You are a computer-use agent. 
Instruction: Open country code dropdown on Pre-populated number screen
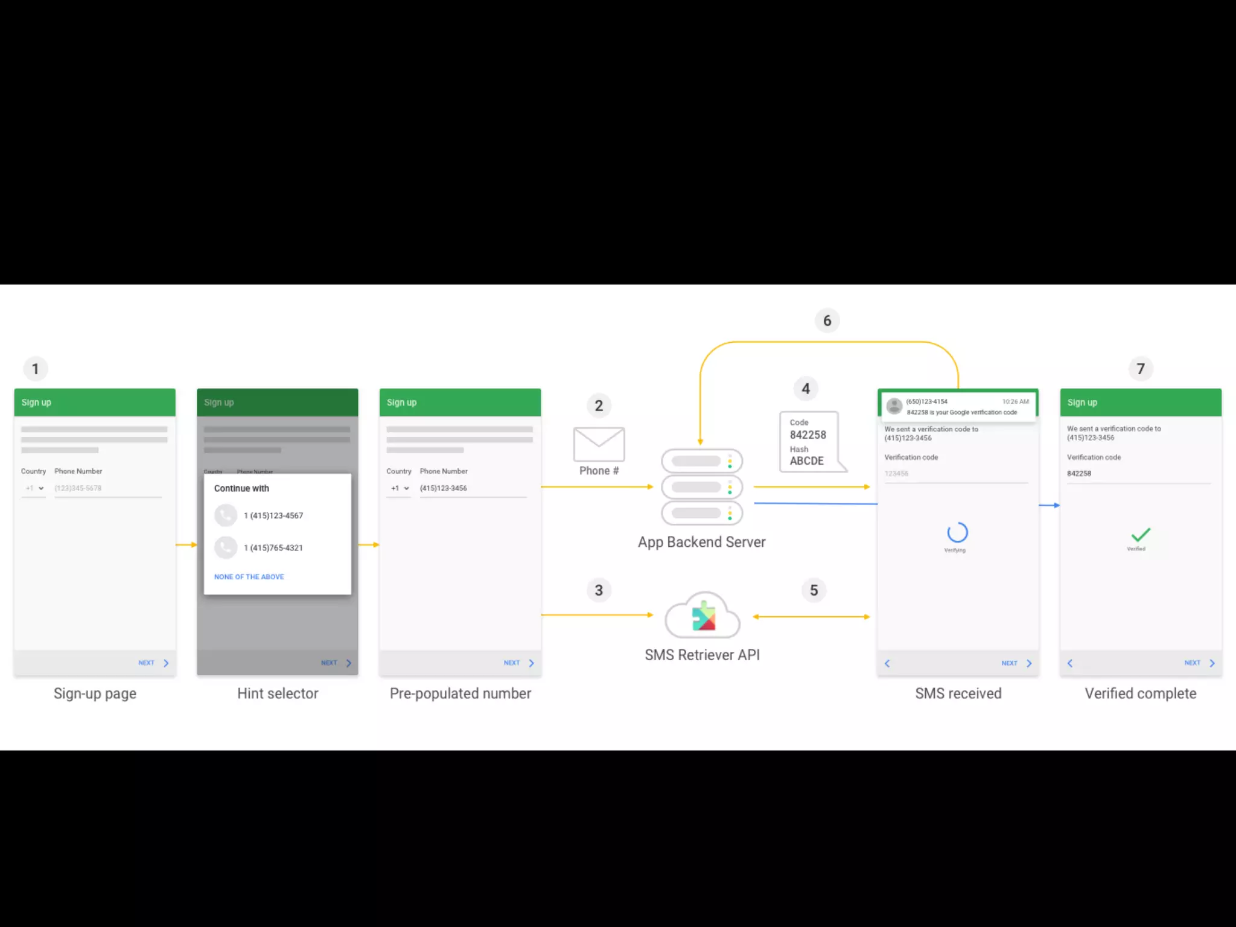pos(400,488)
